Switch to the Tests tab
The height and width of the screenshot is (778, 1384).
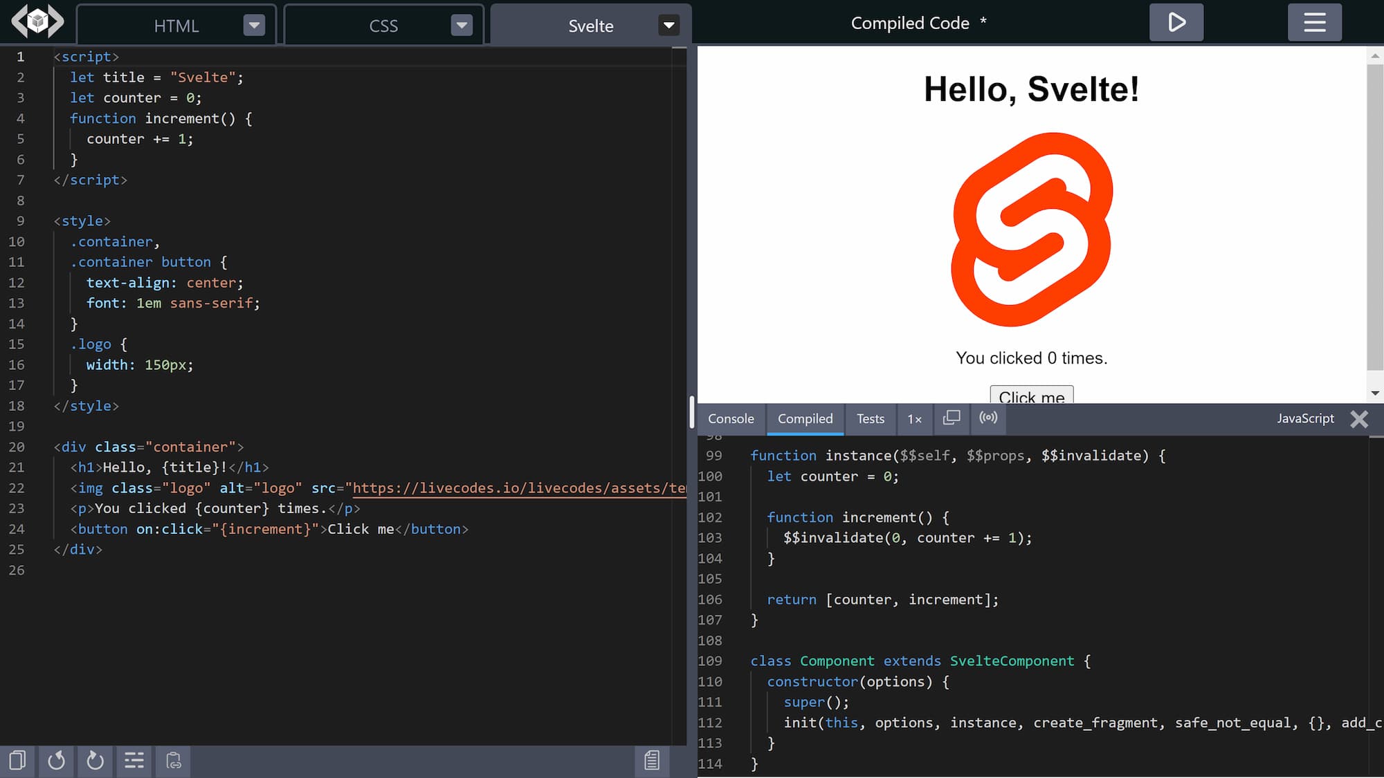pos(871,418)
